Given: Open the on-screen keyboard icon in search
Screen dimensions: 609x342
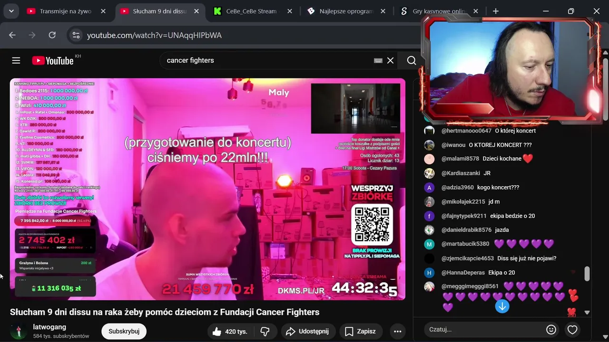Looking at the screenshot, I should point(378,60).
